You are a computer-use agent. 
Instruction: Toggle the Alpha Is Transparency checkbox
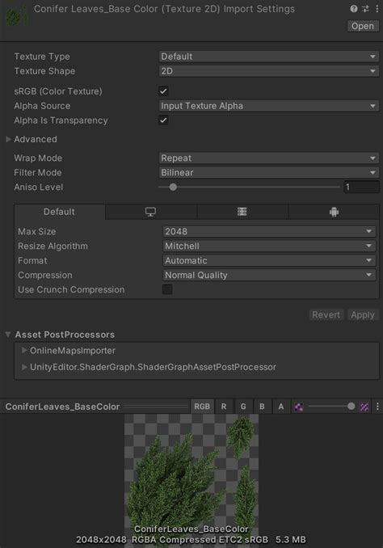[x=163, y=120]
